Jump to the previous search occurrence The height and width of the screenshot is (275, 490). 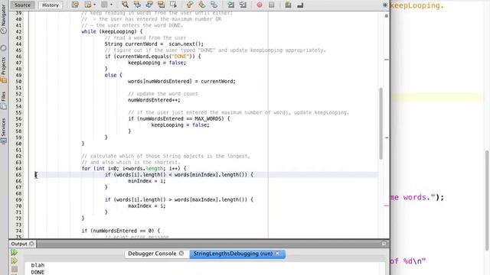pos(137,5)
